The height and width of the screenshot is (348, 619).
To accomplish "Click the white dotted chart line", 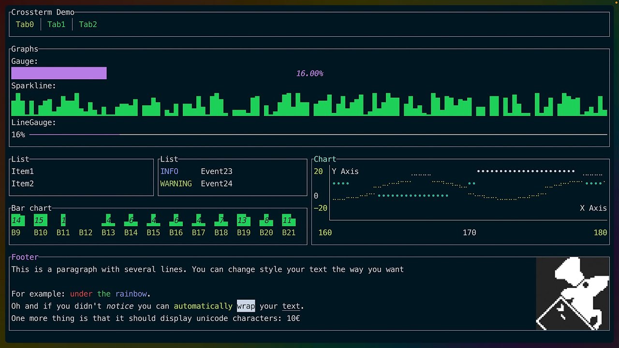I will (x=526, y=171).
